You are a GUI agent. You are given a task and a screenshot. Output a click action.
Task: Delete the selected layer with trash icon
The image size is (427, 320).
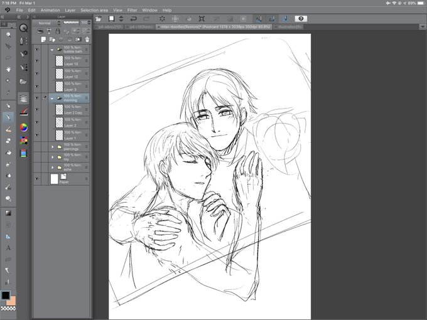87,40
